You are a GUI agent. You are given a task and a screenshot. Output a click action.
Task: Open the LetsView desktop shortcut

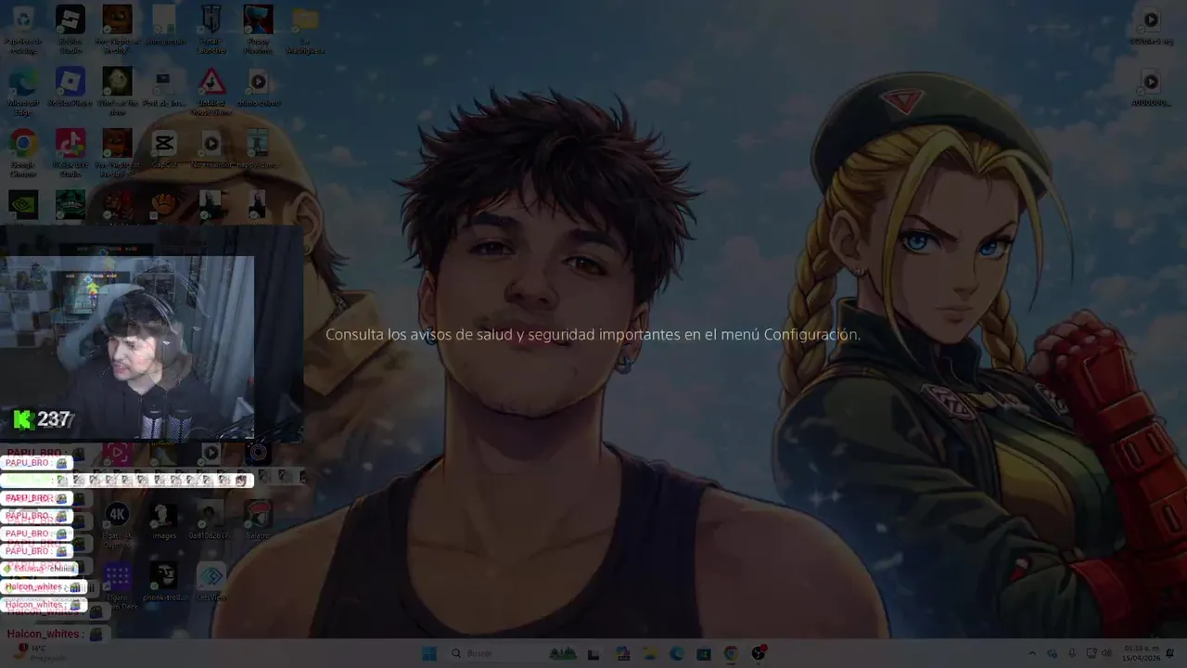point(211,582)
